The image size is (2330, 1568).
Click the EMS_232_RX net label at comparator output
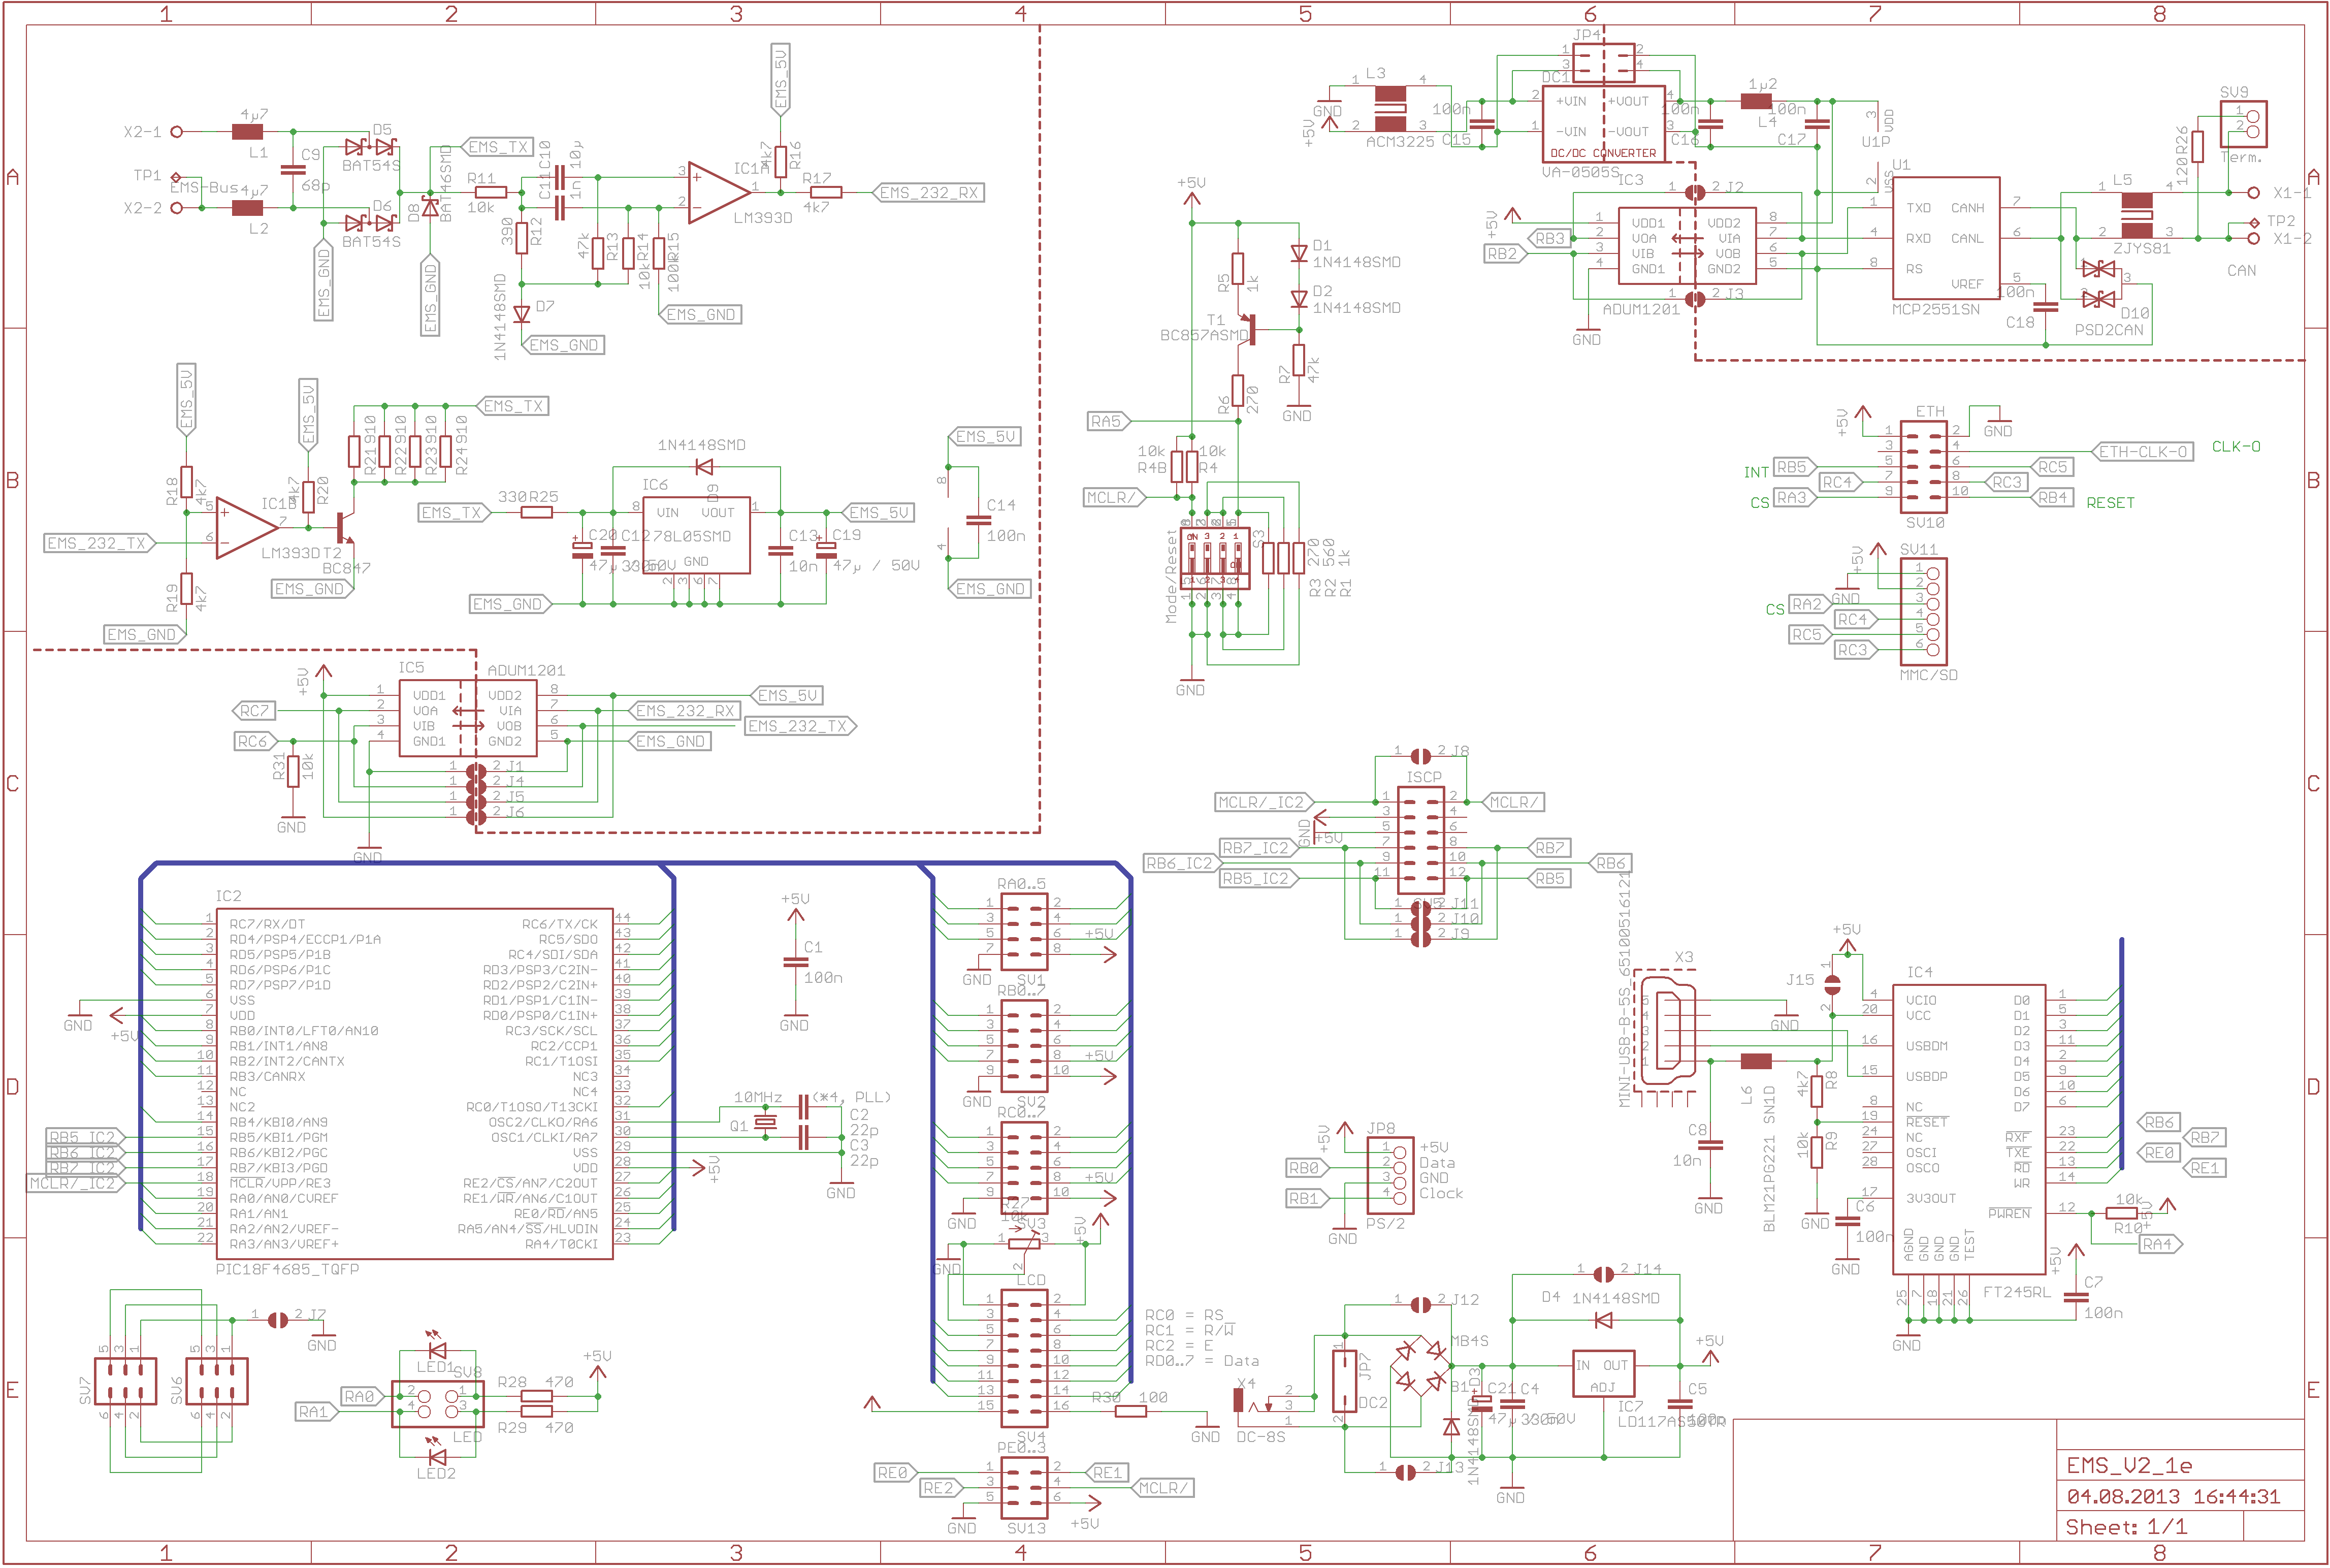[x=929, y=193]
